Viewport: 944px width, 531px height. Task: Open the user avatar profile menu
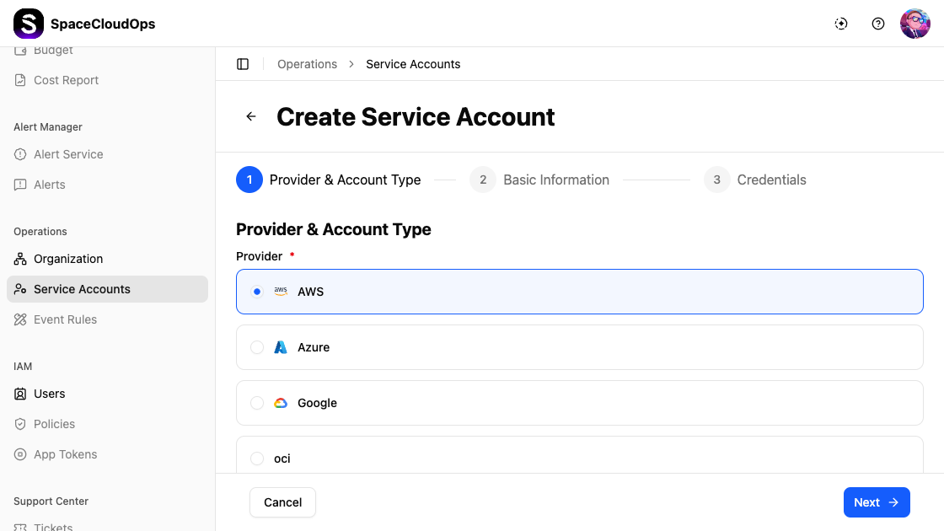[x=914, y=24]
